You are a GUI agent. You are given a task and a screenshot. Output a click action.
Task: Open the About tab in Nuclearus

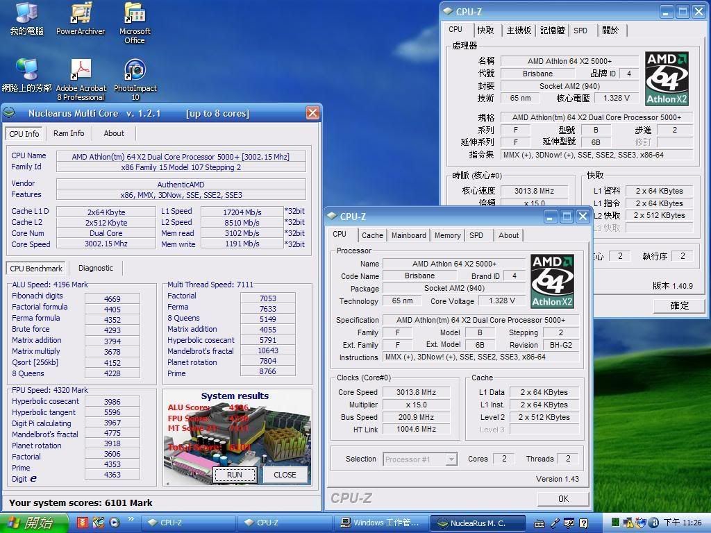point(113,133)
